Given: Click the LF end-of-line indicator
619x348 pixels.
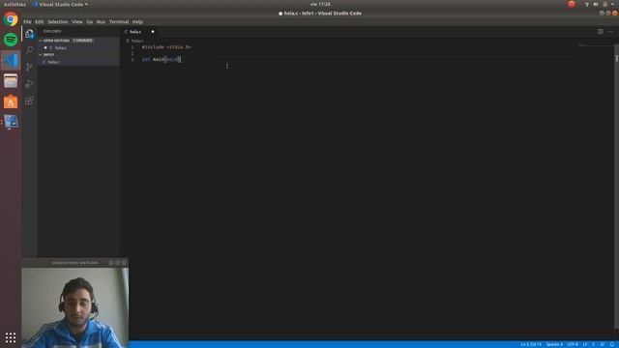Looking at the screenshot, I should tap(585, 344).
